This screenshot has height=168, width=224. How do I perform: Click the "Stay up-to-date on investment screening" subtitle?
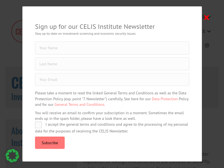[85, 34]
